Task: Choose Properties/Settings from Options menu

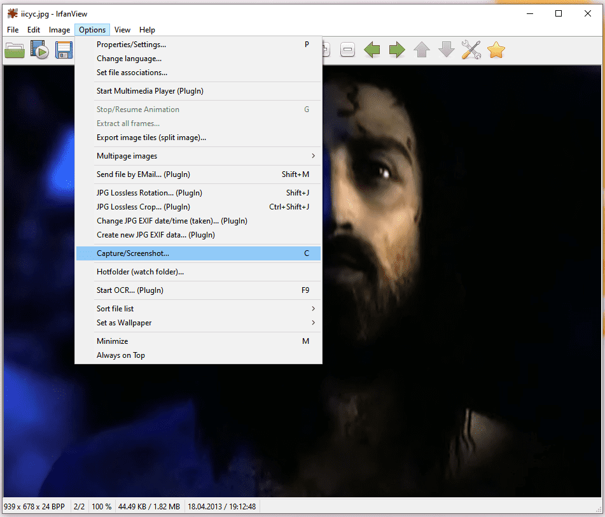Action: [132, 45]
